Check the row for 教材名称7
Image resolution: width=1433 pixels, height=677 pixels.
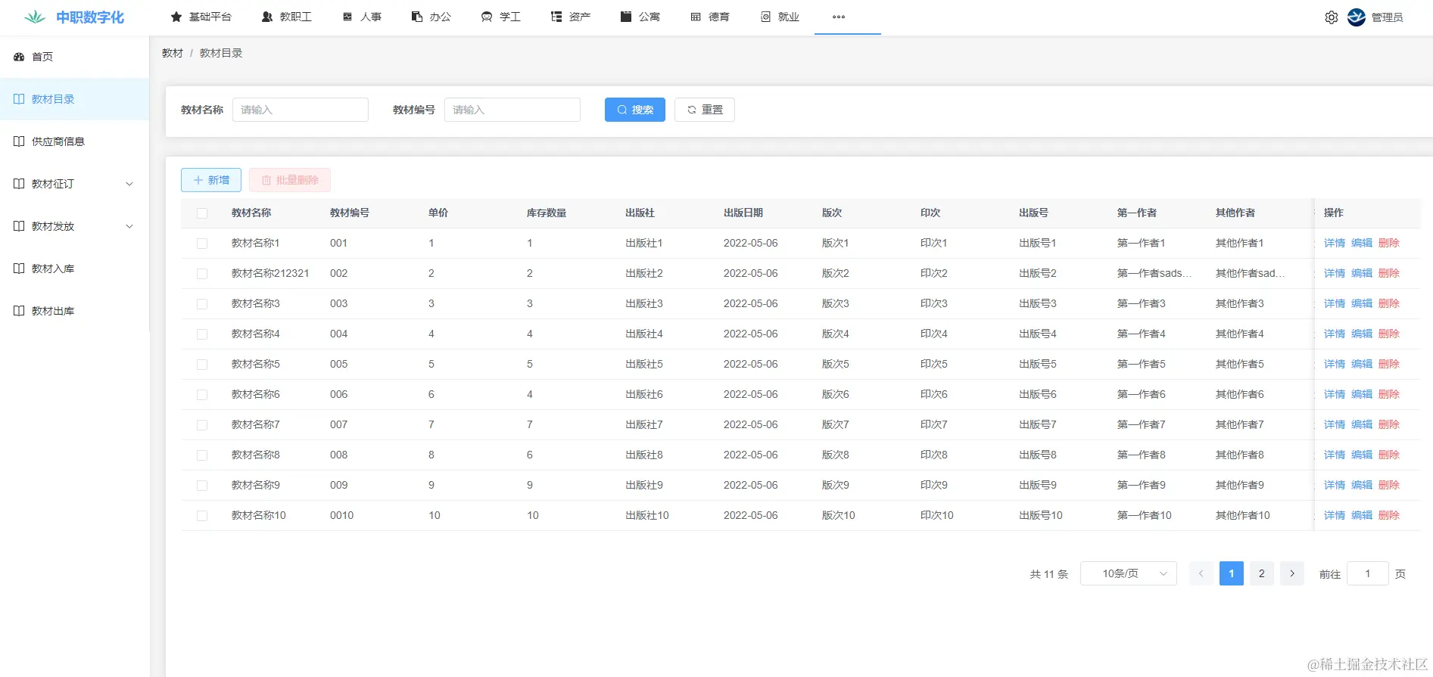point(202,425)
